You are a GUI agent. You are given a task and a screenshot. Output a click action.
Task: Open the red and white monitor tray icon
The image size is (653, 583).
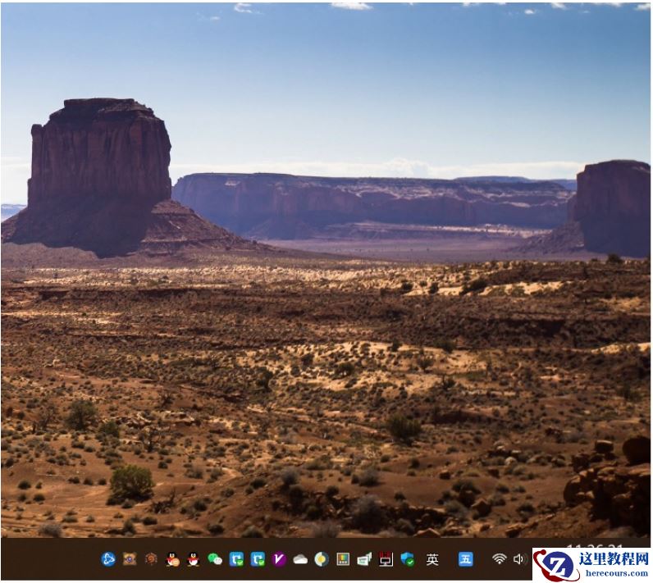(386, 559)
